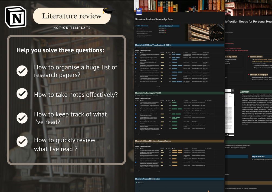Open Sample 1: Understanding Reflection Needs row, Theme 2

[x=149, y=115]
